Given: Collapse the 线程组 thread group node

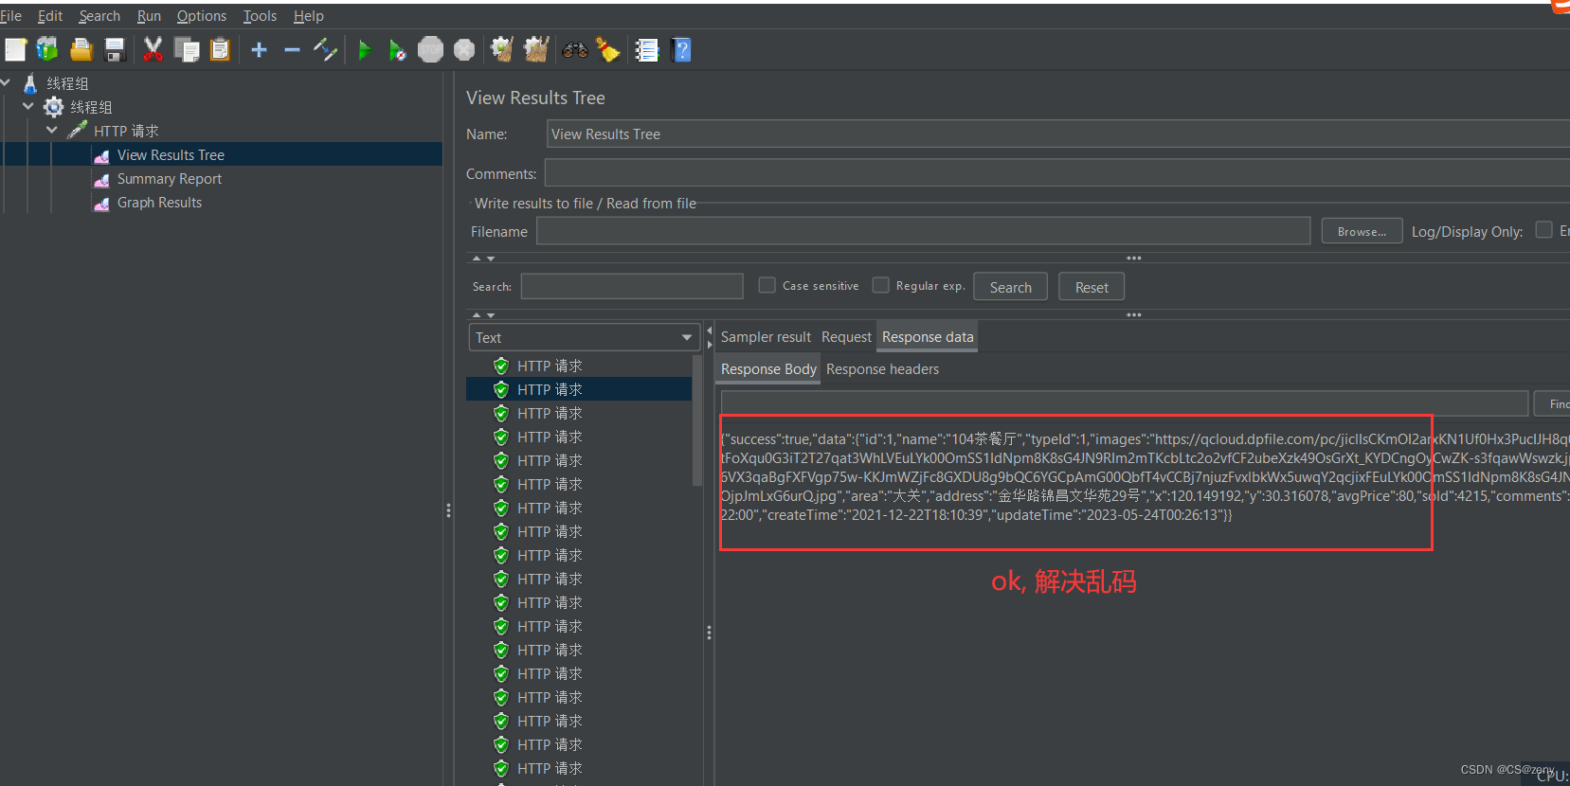Looking at the screenshot, I should coord(28,106).
